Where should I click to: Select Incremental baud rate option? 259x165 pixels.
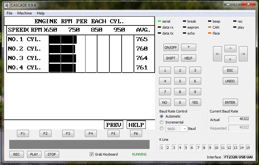(x=162, y=122)
